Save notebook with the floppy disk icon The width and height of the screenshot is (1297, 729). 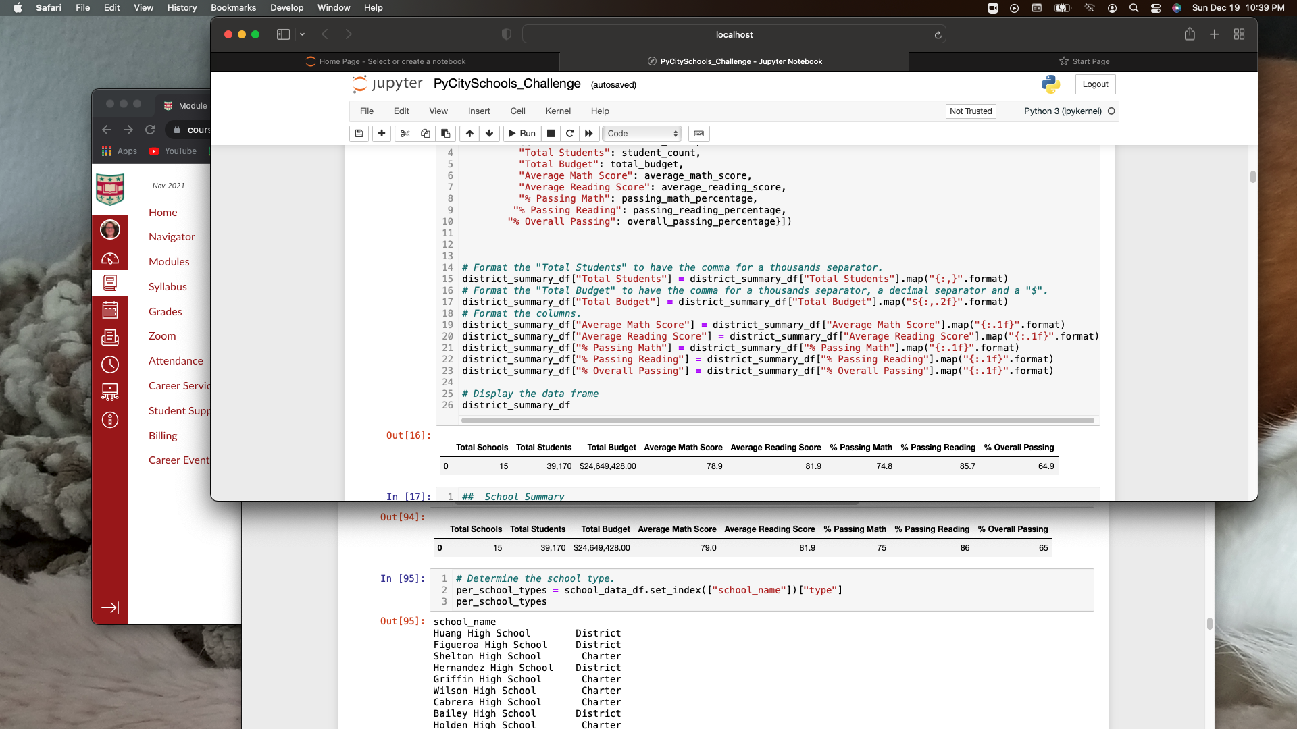coord(359,134)
